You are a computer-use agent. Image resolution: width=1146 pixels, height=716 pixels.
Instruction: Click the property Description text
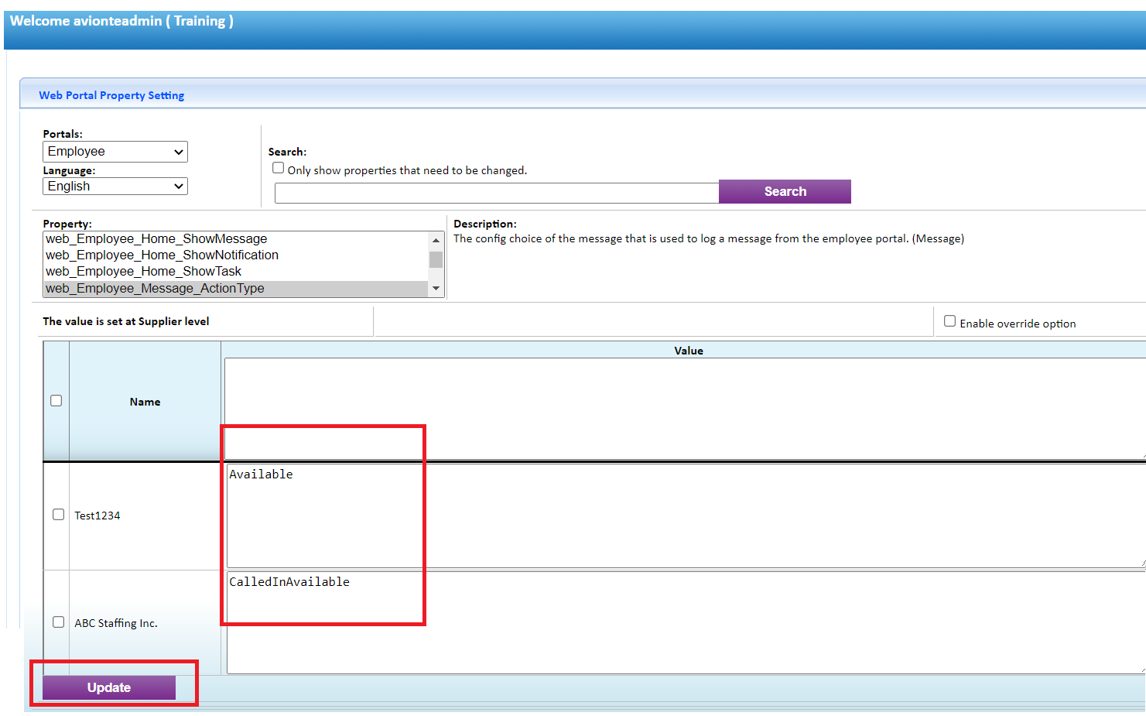point(709,238)
